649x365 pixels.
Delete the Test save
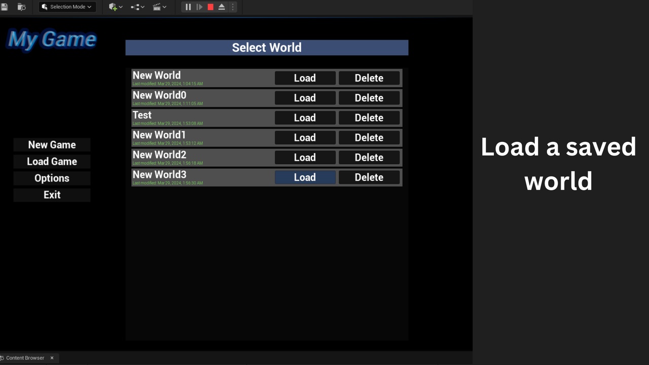click(369, 118)
